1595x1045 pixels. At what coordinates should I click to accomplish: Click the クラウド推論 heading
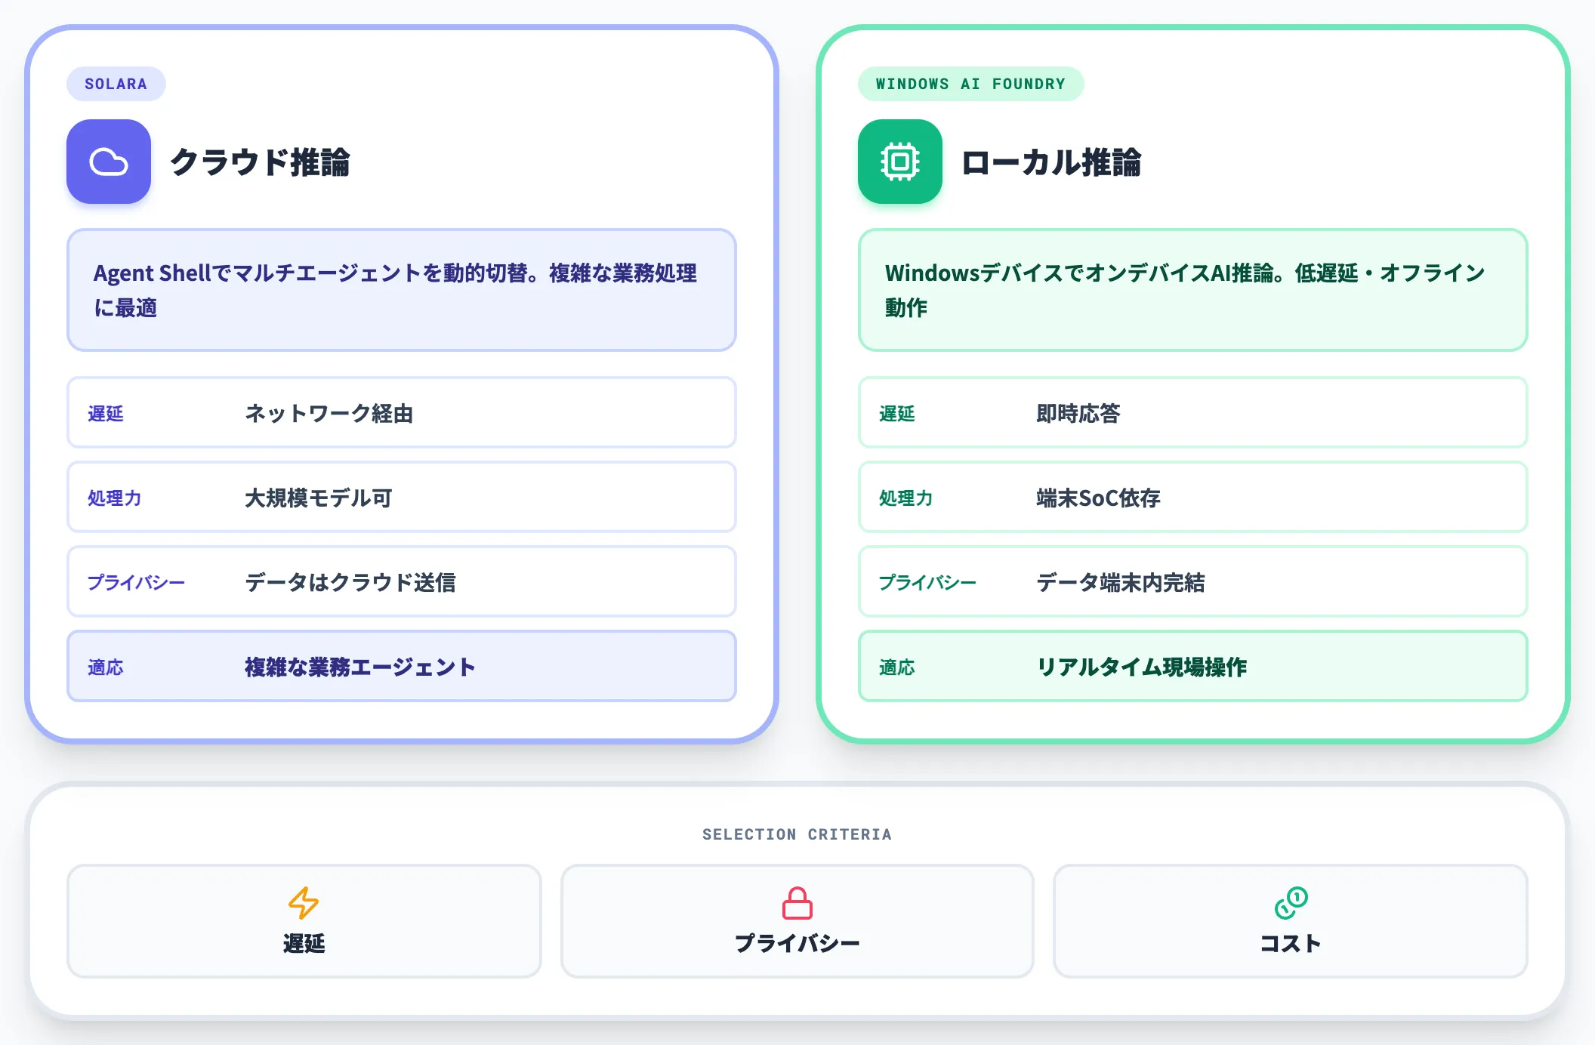coord(260,162)
